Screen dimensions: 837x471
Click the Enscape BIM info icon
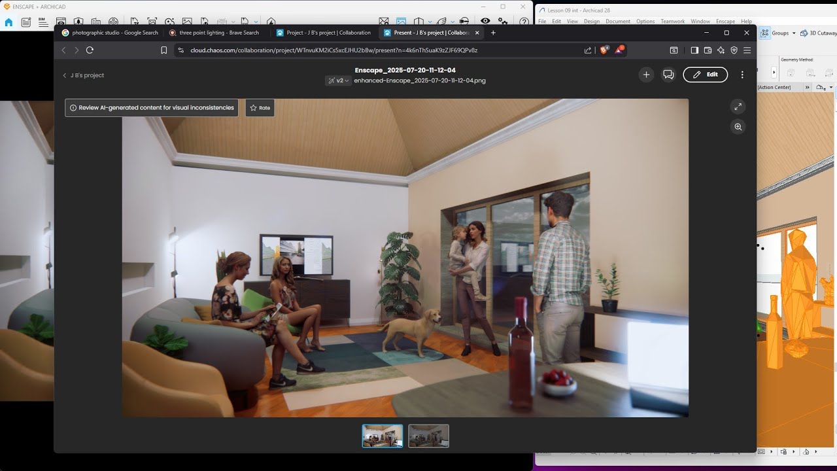coord(43,22)
